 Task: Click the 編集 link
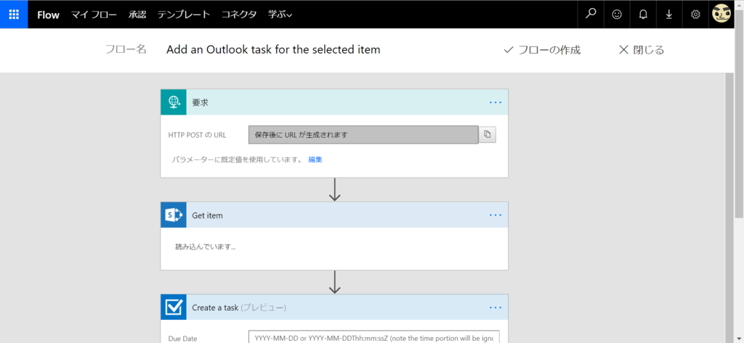315,160
